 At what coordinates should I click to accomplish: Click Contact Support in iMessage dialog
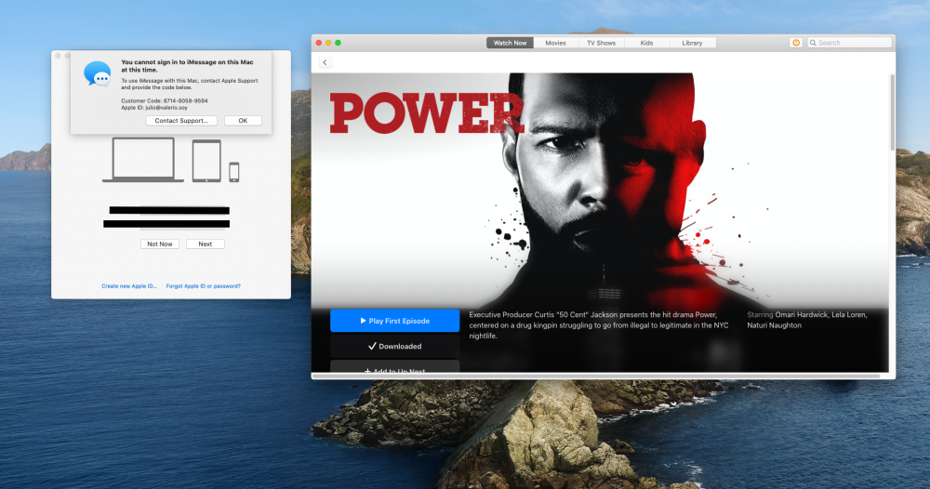181,120
